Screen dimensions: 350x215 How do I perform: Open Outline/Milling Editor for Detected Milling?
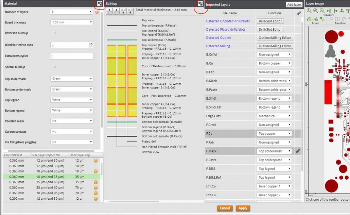click(x=275, y=46)
